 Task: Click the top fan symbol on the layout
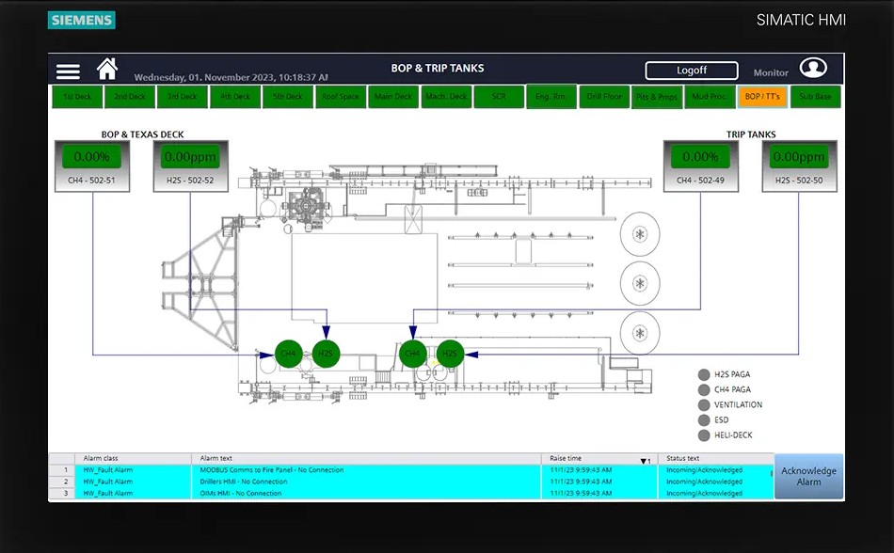(x=640, y=233)
